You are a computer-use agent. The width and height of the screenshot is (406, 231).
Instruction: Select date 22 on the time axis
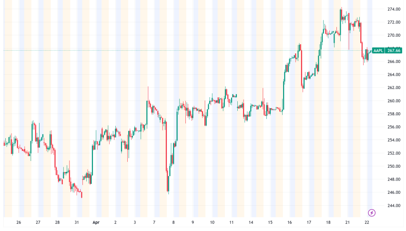click(x=367, y=222)
